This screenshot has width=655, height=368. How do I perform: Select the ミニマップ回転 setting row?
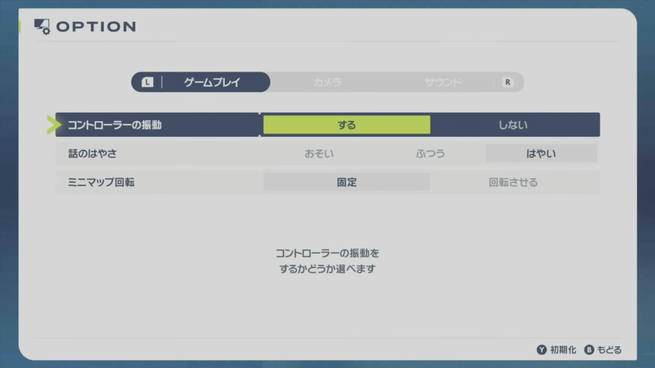(x=101, y=182)
